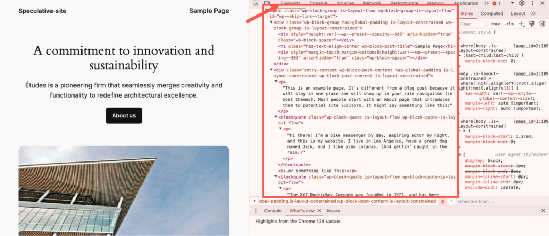Open drawer three-dot menu beside Console

256,211
